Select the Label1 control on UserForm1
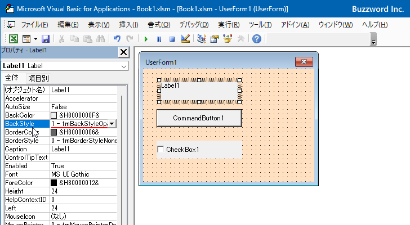 click(199, 91)
